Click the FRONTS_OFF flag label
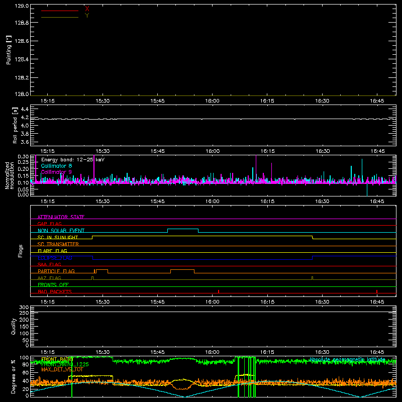402x402 pixels. (x=53, y=285)
